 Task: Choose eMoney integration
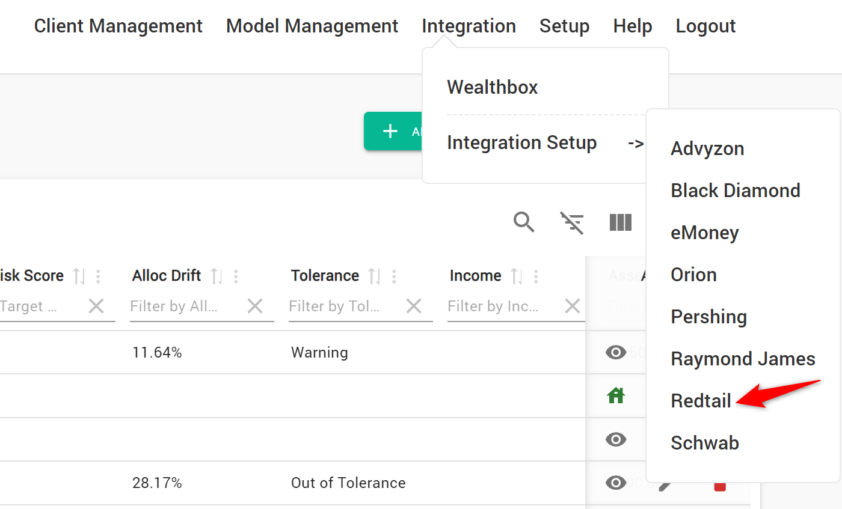point(705,233)
